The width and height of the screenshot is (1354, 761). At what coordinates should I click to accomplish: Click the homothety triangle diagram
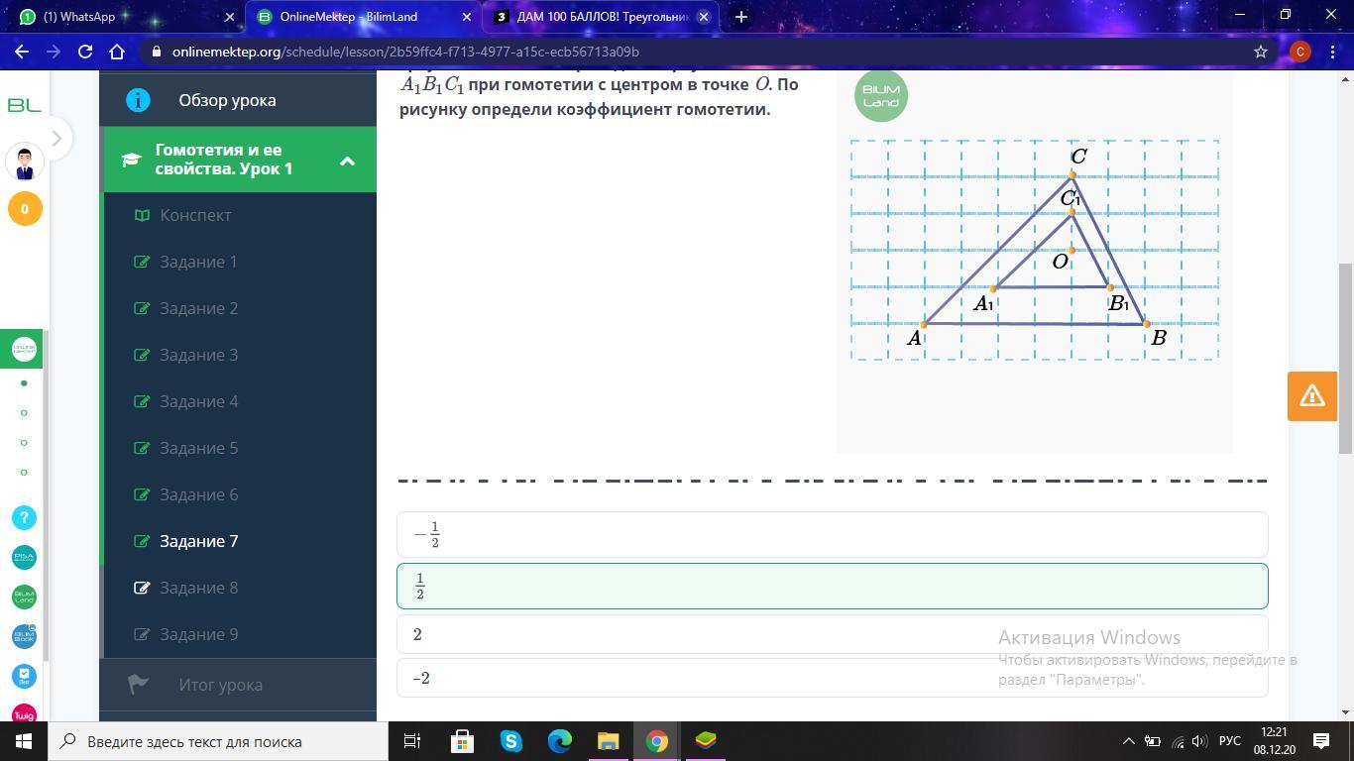[x=1035, y=250]
